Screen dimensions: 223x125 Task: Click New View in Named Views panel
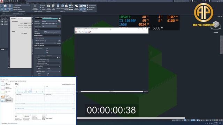coord(17,7)
